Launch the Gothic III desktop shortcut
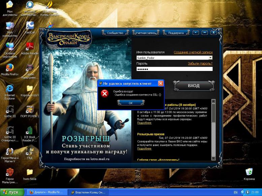The image size is (262, 196). [x=10, y=111]
